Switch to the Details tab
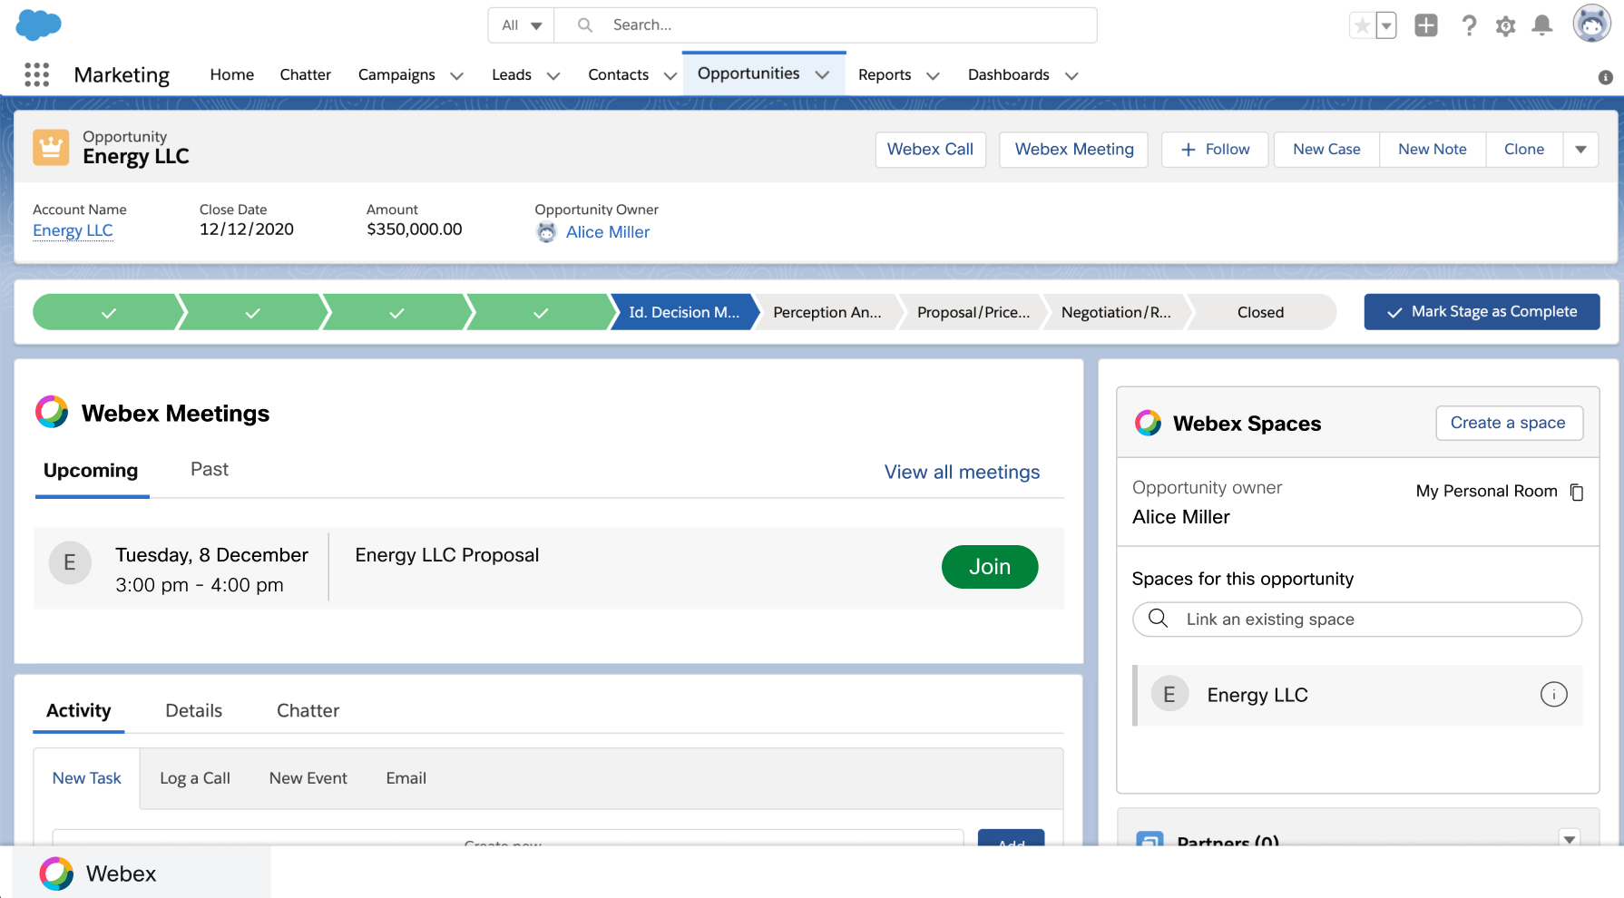The image size is (1624, 898). pos(194,710)
